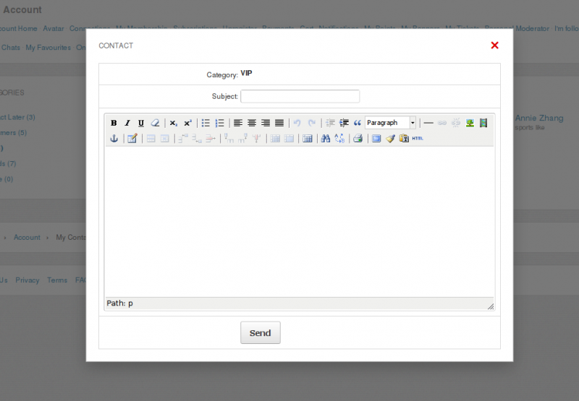Click the table row properties icon
Screen dimensions: 579x401
151,139
